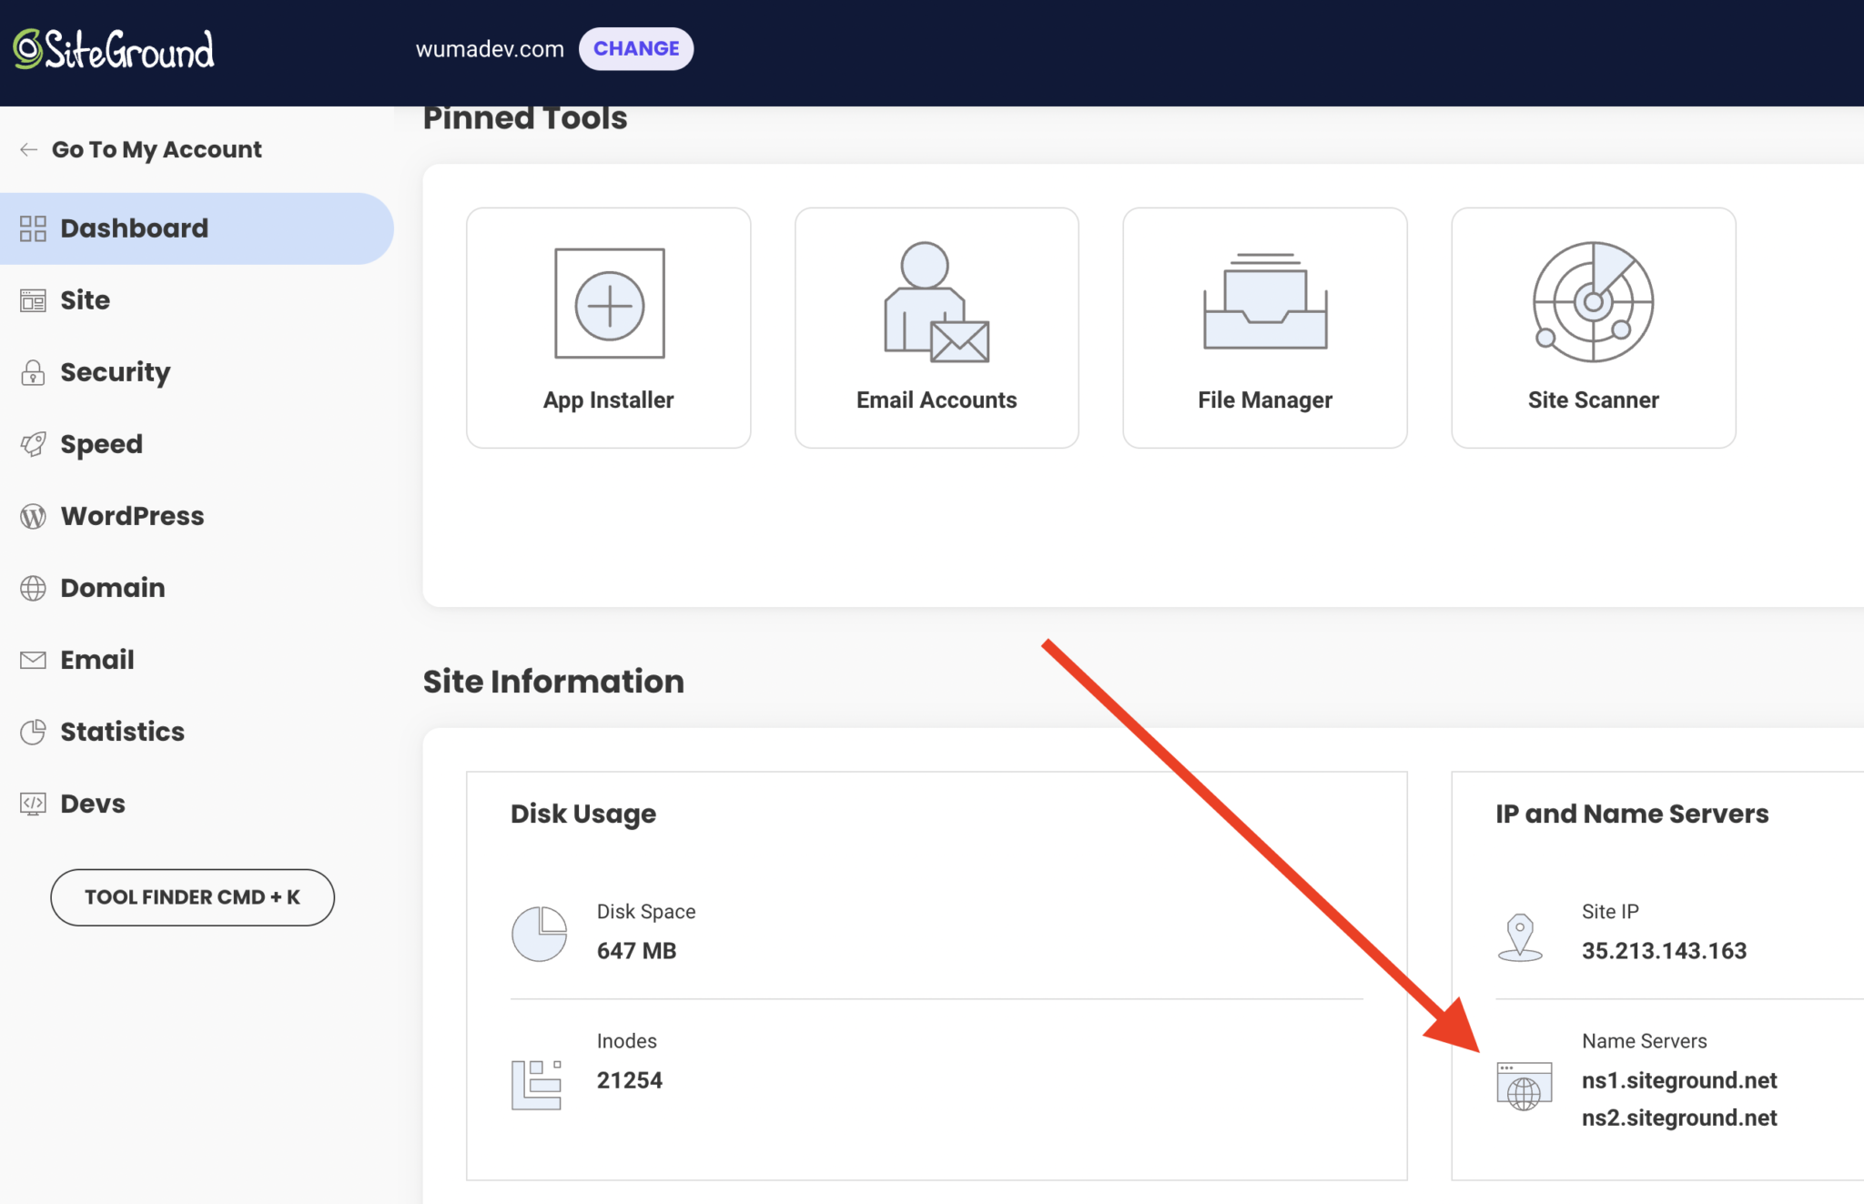Switch to the Site section

click(85, 300)
